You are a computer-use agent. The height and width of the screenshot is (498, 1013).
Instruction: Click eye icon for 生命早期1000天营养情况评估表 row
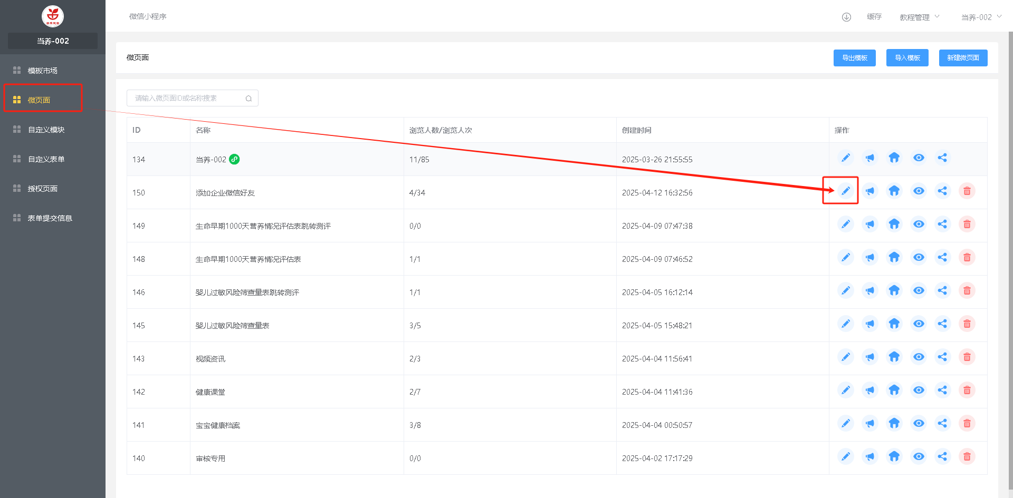click(919, 257)
